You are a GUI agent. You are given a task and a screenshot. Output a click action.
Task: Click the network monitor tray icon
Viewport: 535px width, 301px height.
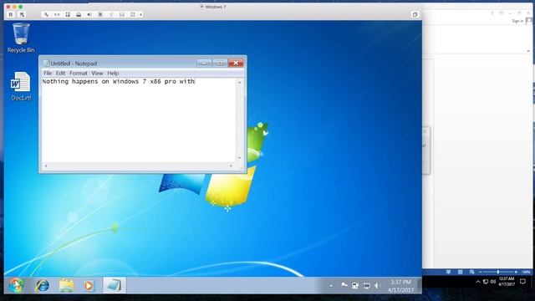(x=366, y=286)
